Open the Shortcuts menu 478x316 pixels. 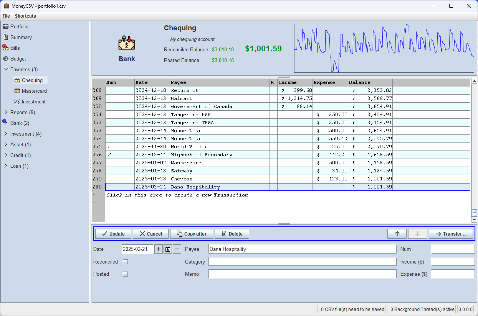25,16
